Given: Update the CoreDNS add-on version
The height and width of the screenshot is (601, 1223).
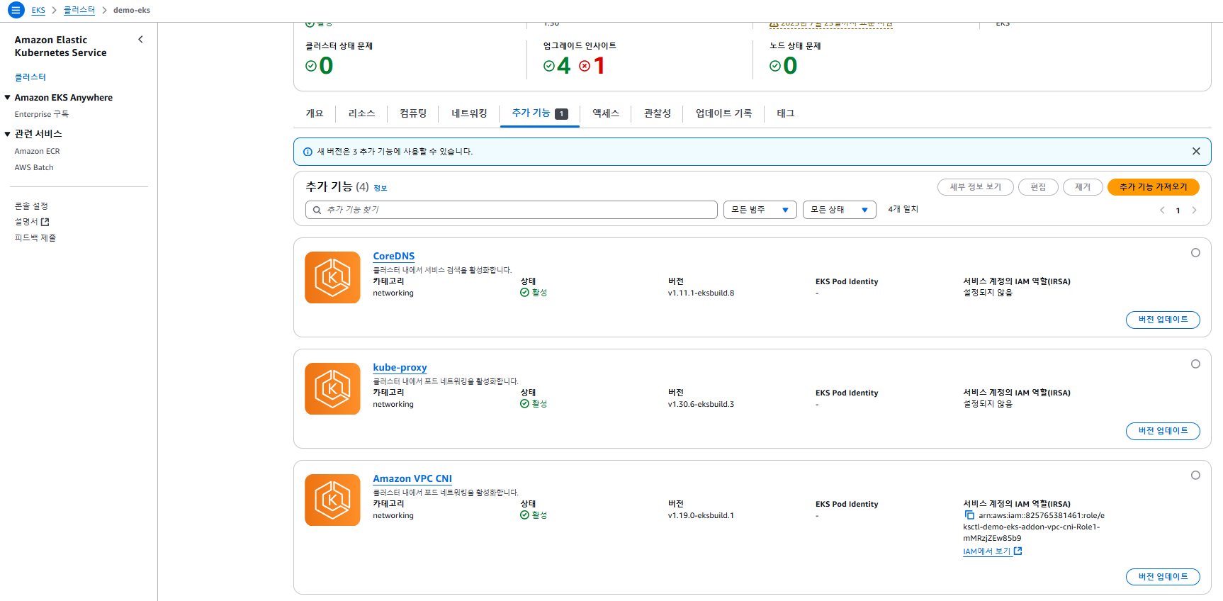Looking at the screenshot, I should [x=1163, y=320].
